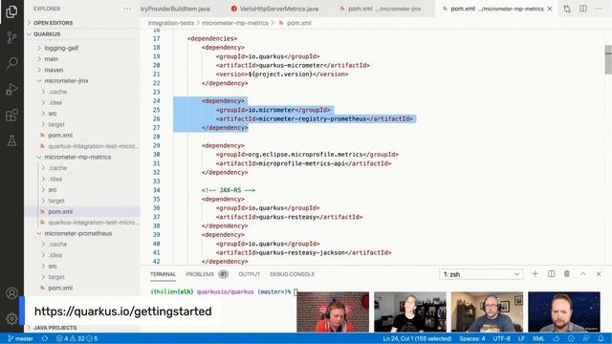Split the editor right
612x344 pixels.
coord(582,9)
